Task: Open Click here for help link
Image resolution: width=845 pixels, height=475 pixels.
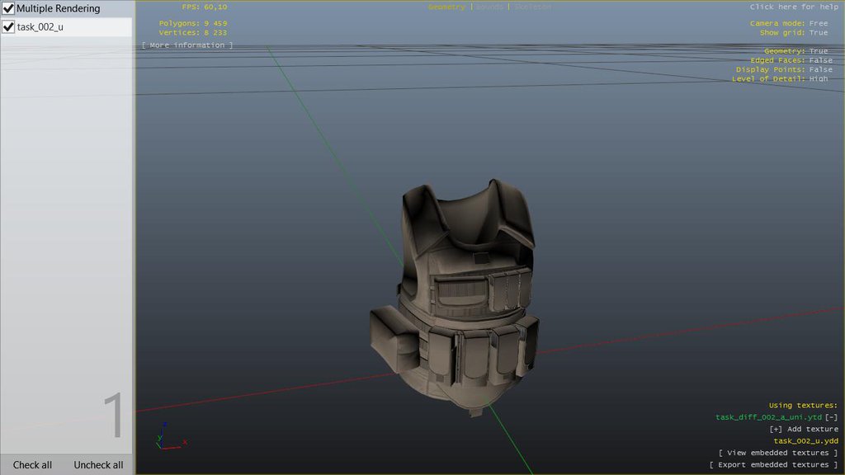Action: 793,7
